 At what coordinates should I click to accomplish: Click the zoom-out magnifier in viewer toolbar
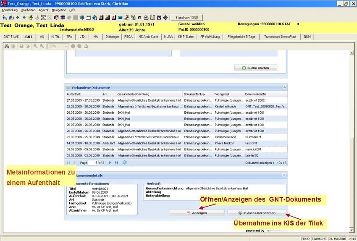[x=42, y=46]
